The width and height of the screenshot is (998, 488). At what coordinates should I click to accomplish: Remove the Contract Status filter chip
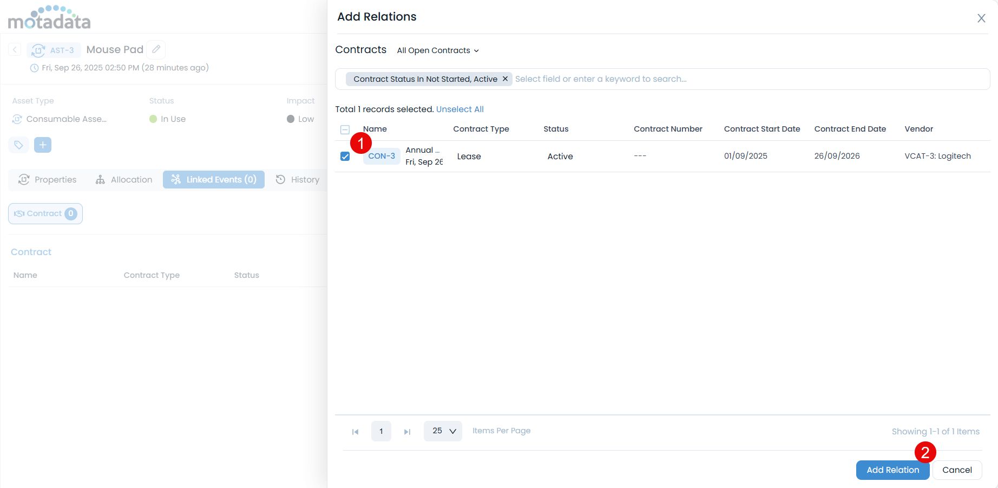click(505, 79)
